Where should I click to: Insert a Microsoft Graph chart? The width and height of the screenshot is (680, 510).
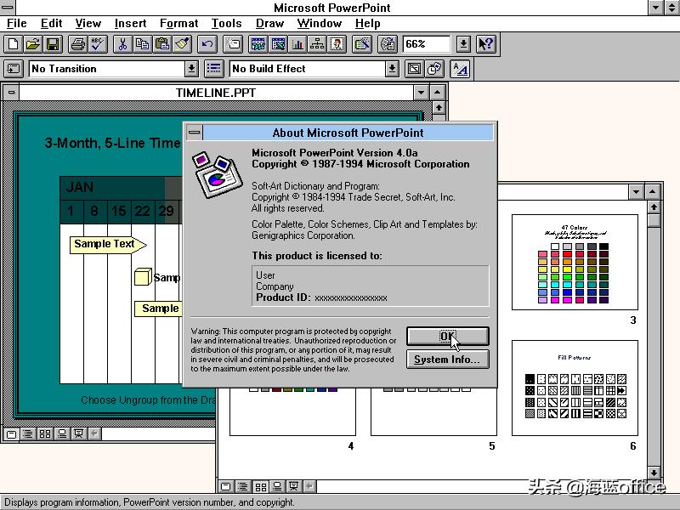click(299, 44)
